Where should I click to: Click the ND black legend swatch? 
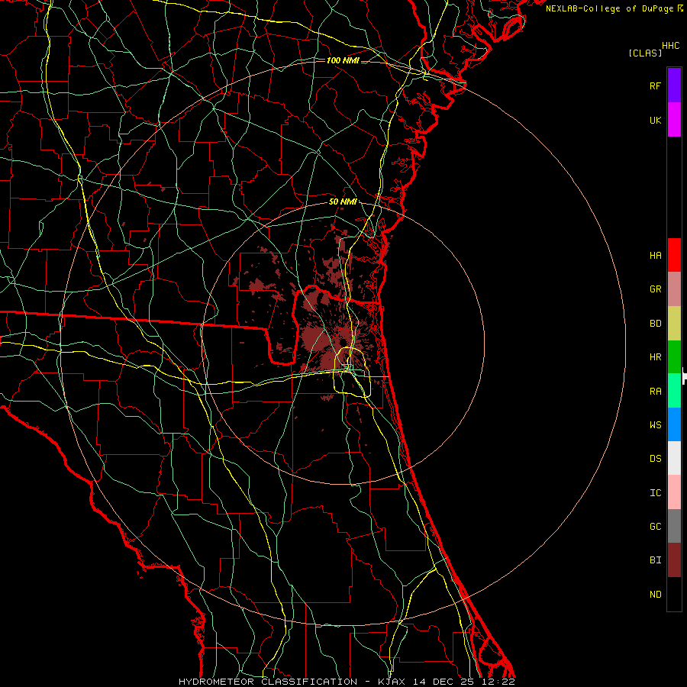[674, 594]
